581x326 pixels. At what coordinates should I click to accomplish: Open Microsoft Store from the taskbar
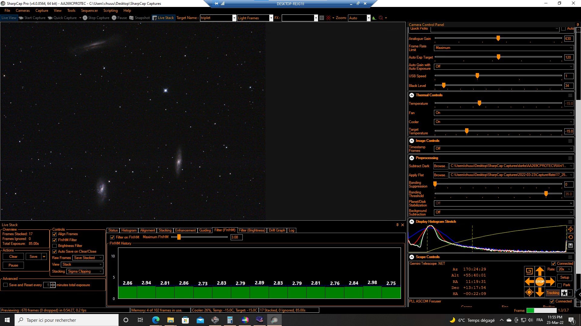click(185, 320)
